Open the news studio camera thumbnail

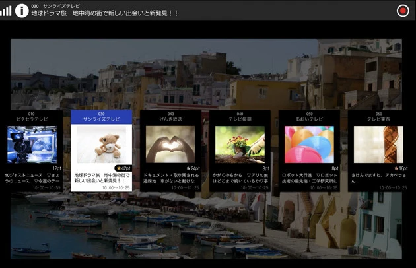(x=32, y=145)
